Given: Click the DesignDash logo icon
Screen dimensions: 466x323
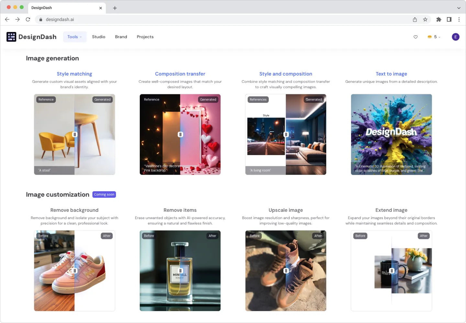Looking at the screenshot, I should pyautogui.click(x=11, y=37).
